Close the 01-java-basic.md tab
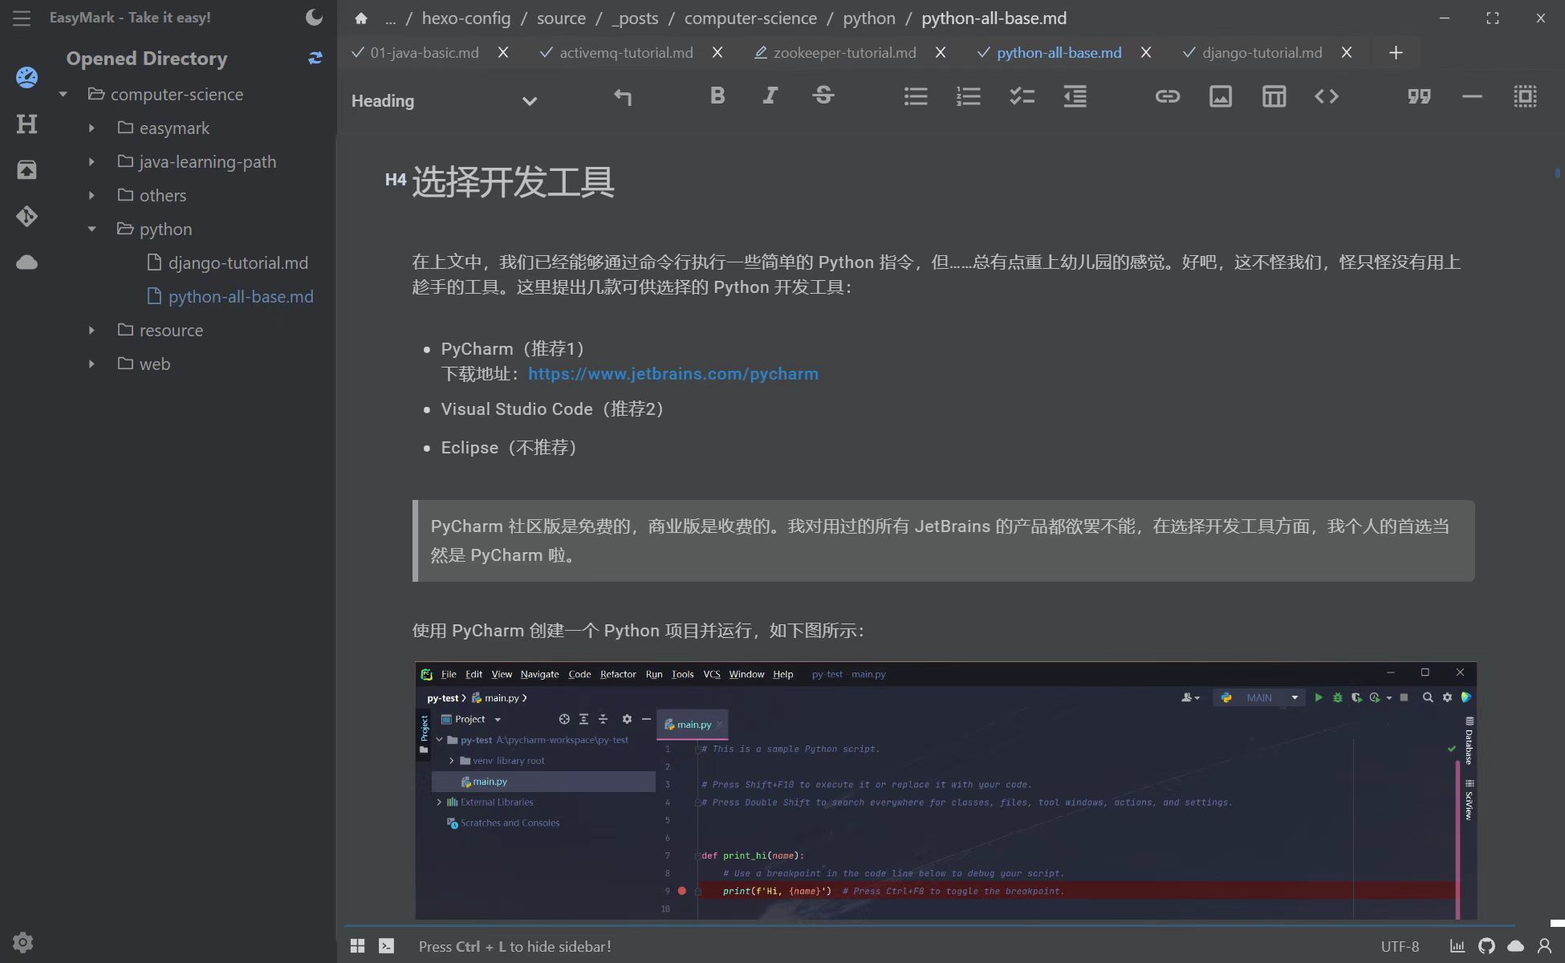1565x963 pixels. click(x=503, y=52)
